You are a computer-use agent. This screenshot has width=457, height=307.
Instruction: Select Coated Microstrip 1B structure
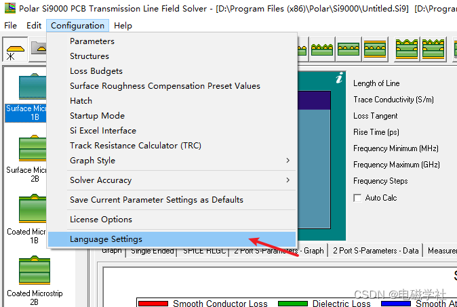click(26, 220)
